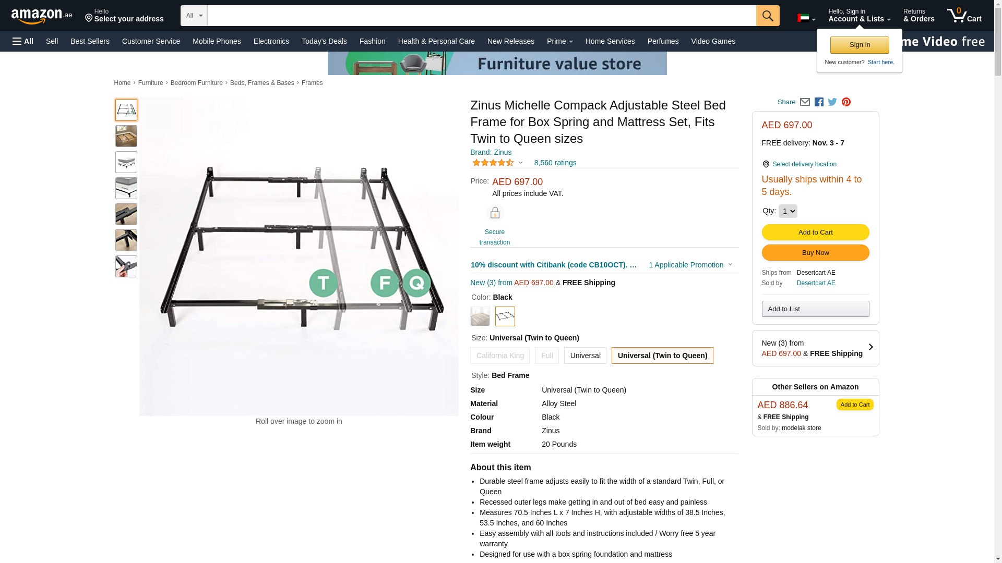The image size is (1002, 563).
Task: Select California King size option
Action: (500, 356)
